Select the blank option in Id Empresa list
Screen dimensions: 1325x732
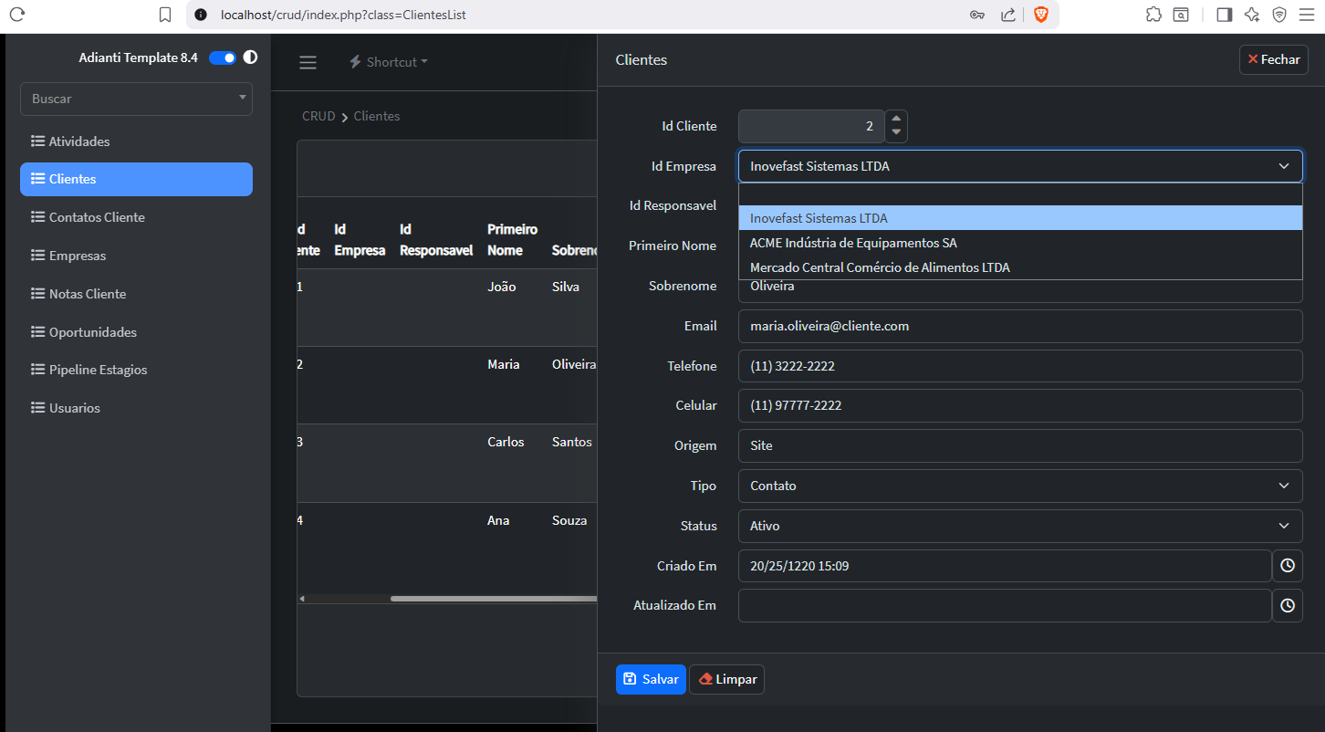pyautogui.click(x=1020, y=194)
